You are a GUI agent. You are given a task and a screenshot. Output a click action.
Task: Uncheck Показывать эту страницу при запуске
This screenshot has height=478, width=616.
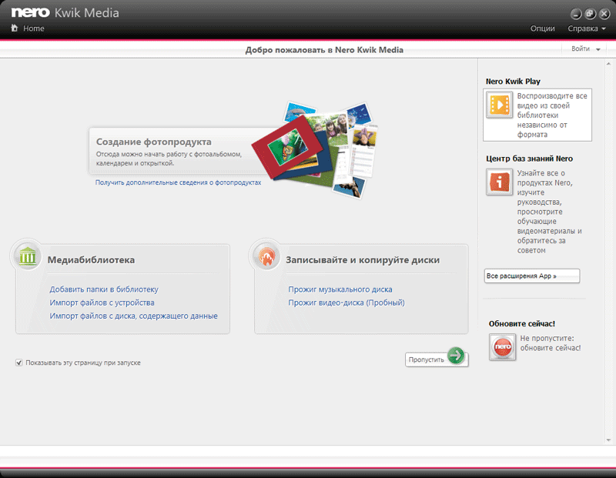pos(18,363)
